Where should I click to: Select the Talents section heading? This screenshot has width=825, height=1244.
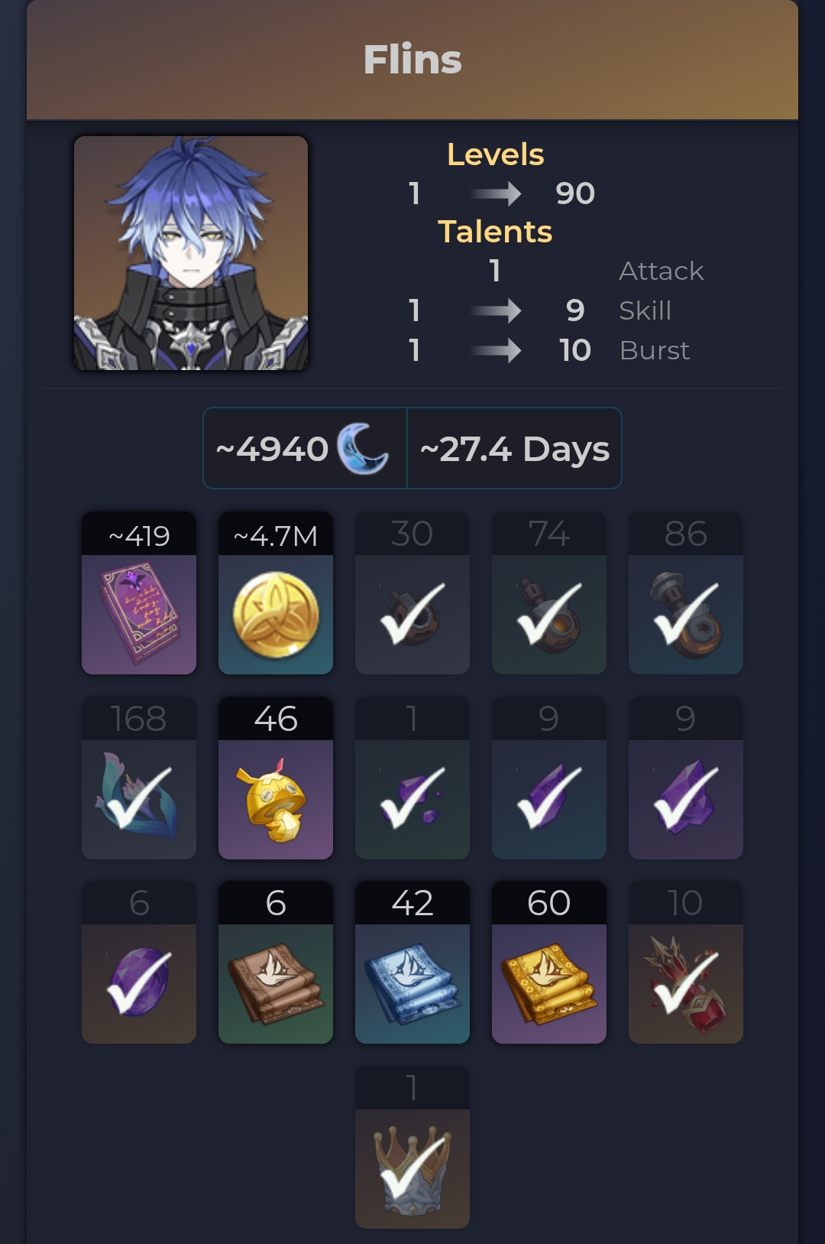(495, 232)
